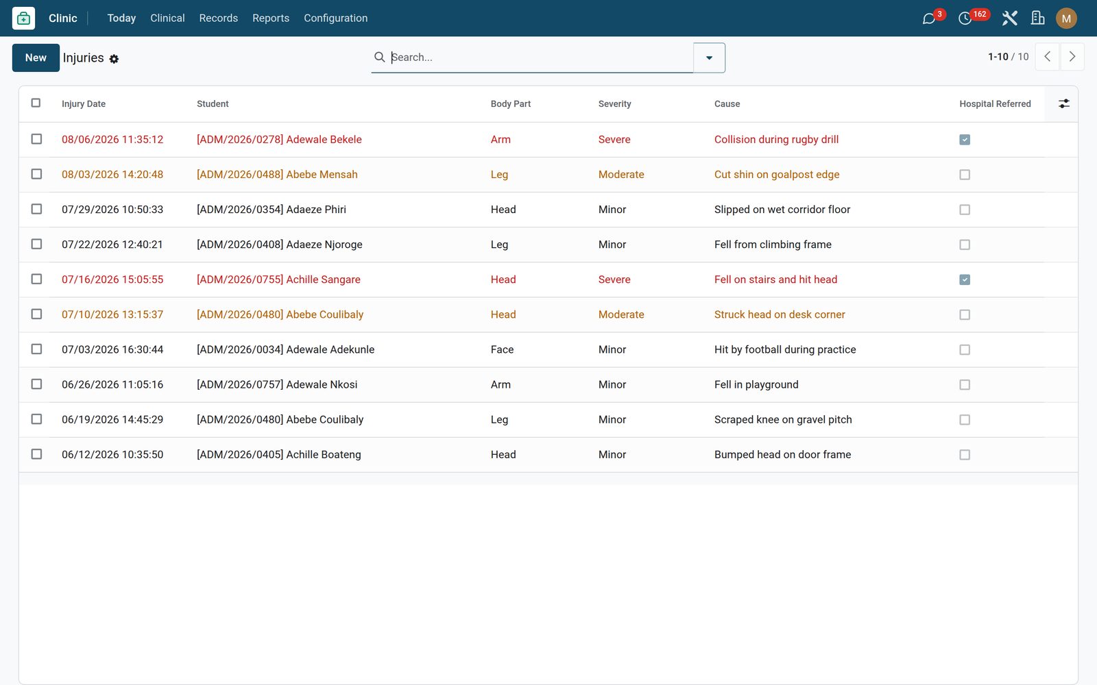Open the activities clock icon
The height and width of the screenshot is (685, 1097).
coord(965,18)
